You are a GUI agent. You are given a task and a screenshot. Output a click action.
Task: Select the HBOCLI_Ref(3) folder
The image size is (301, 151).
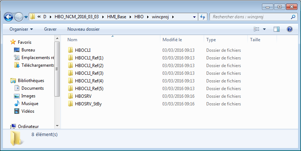point(89,73)
